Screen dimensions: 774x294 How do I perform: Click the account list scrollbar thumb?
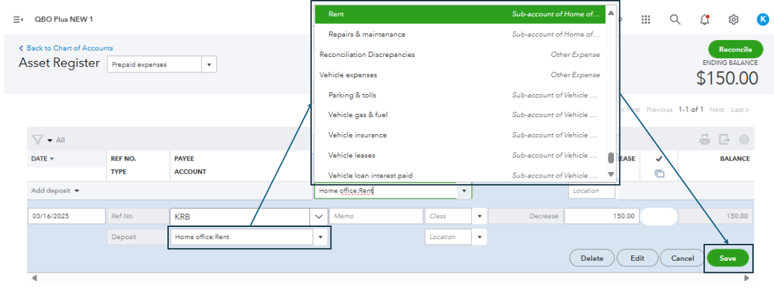611,158
